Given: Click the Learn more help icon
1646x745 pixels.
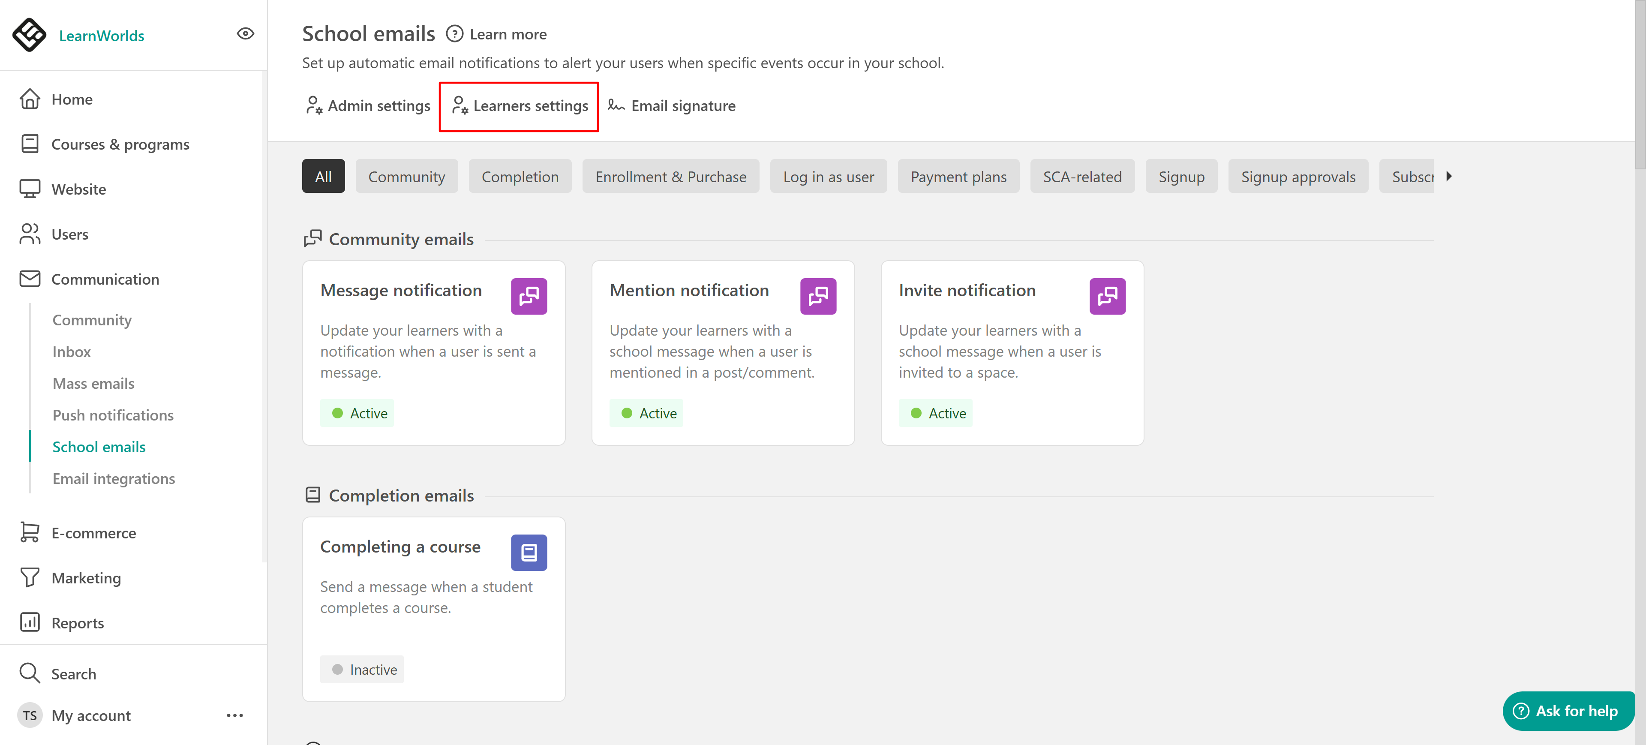Looking at the screenshot, I should (x=454, y=34).
